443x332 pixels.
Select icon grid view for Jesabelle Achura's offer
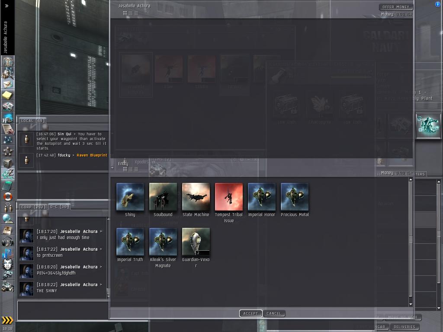tap(125, 13)
